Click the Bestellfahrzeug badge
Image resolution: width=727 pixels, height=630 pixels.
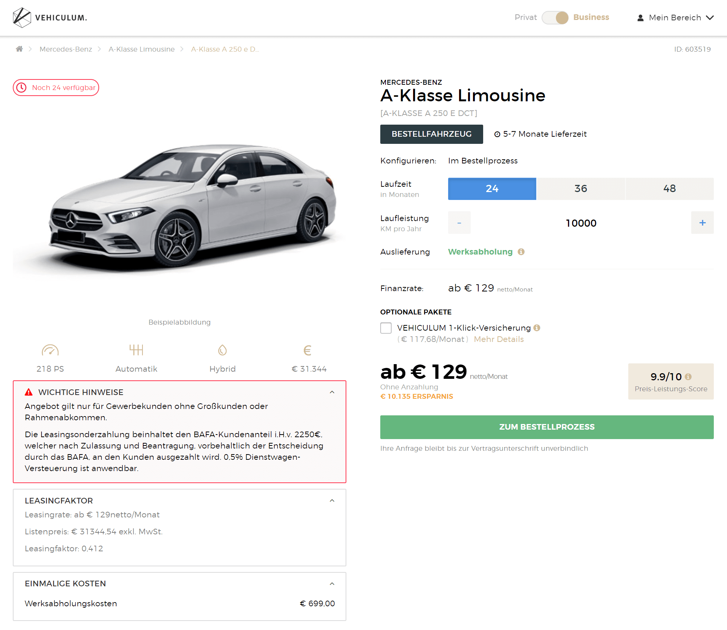click(x=432, y=134)
